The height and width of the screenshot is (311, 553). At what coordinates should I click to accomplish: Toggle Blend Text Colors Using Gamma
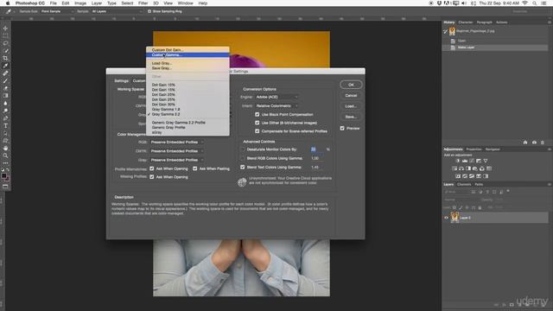(242, 167)
